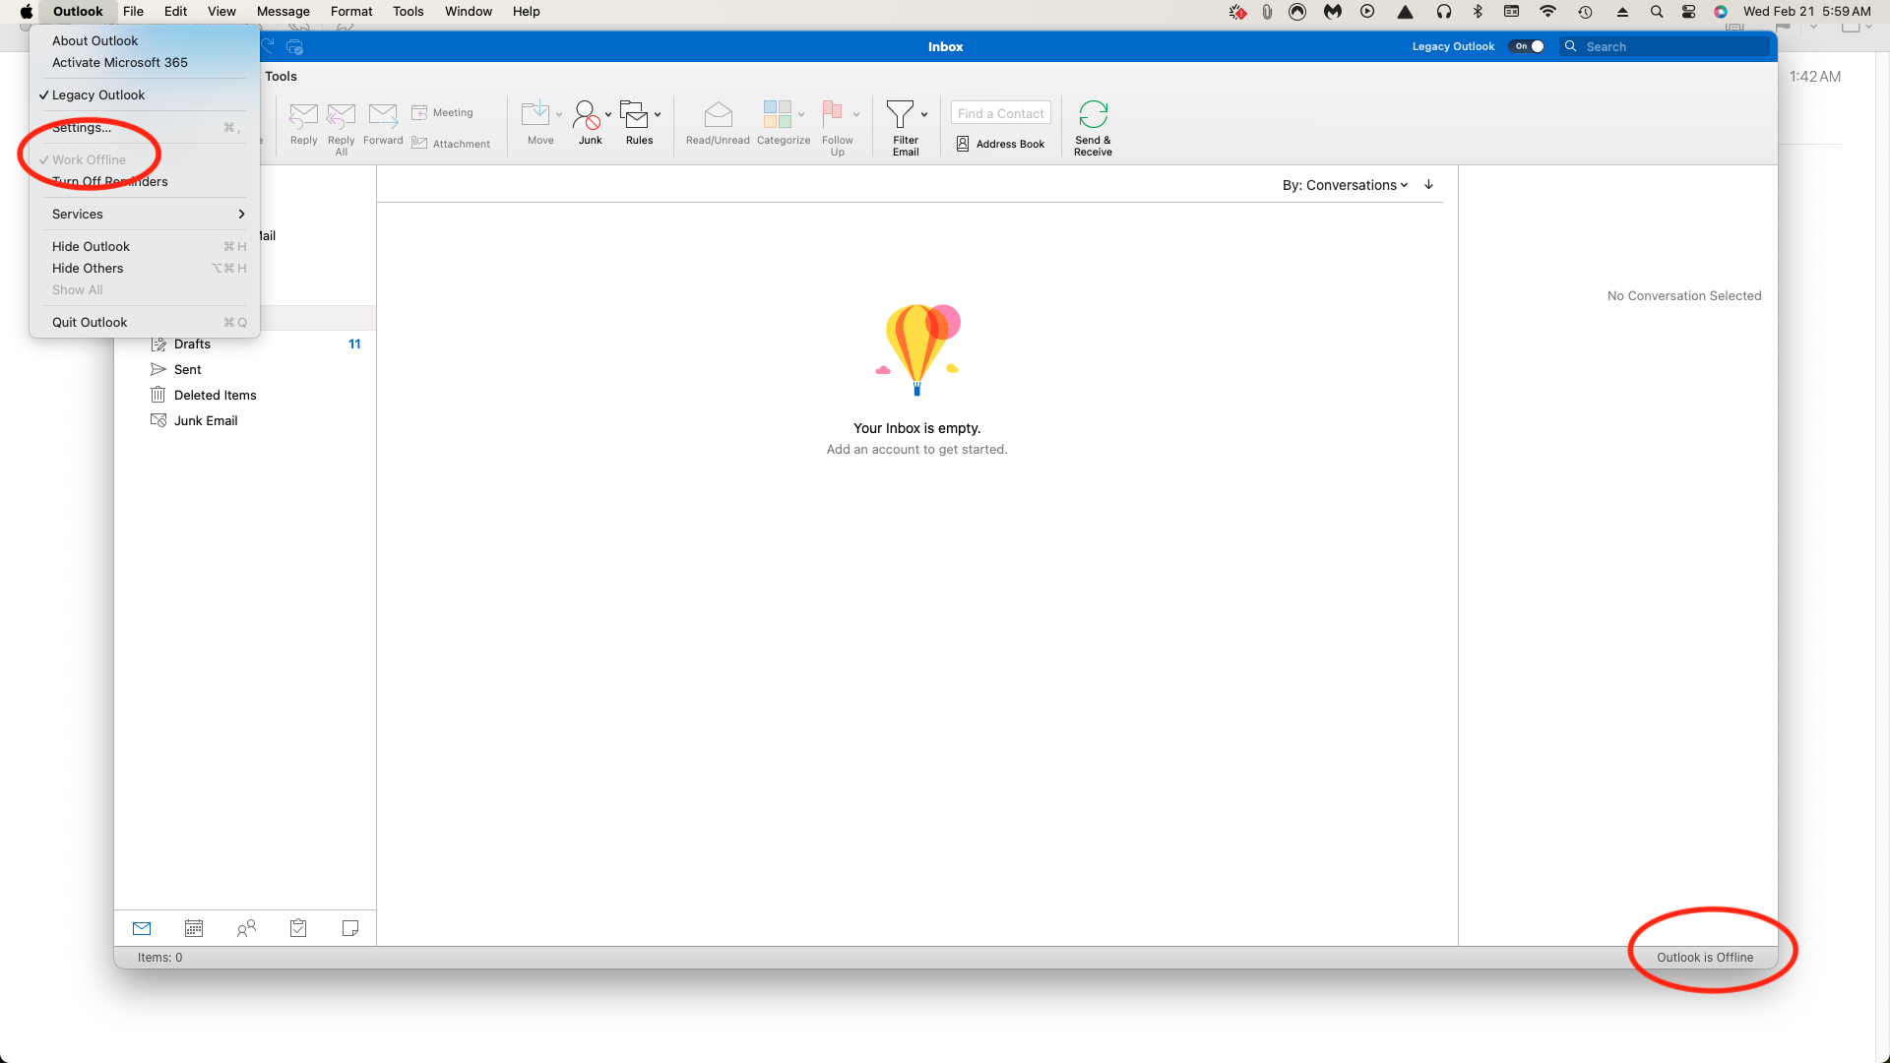Open Settings from the Outlook menu

[145, 127]
